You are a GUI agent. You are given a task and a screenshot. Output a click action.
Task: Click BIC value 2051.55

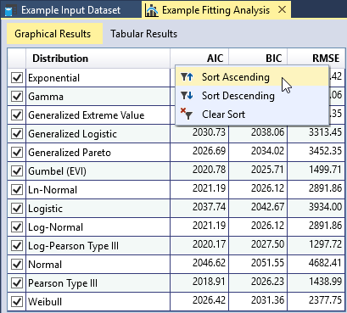point(267,263)
